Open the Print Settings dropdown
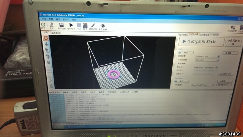243x137 pixels. [x=208, y=56]
